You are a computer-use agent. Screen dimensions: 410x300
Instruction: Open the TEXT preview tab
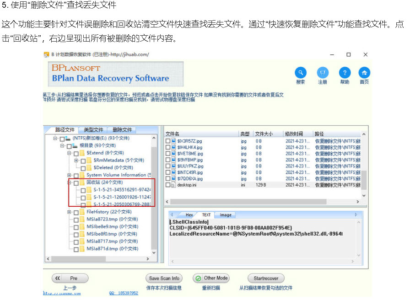tap(206, 215)
